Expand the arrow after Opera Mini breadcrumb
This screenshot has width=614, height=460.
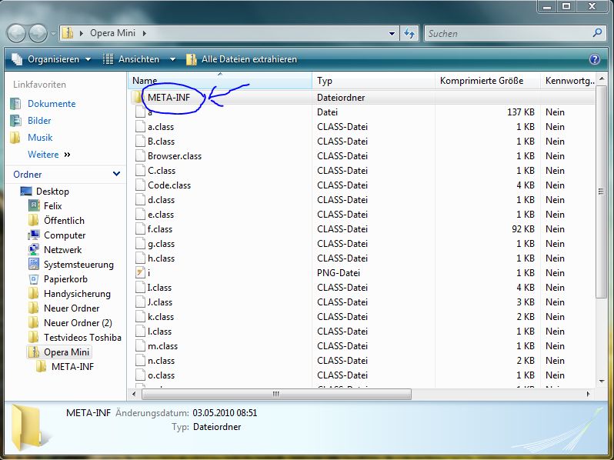click(145, 33)
